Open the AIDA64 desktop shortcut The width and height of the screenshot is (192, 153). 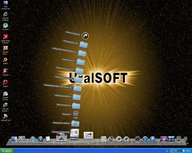[6, 50]
